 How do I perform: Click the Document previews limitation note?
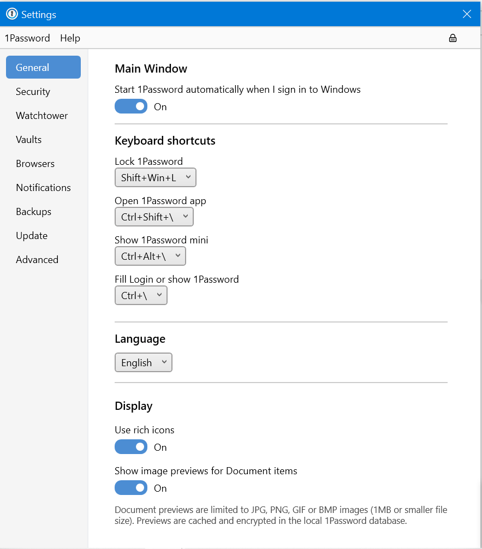[x=281, y=515]
